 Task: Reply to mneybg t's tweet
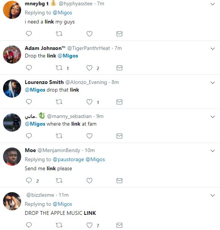tap(29, 34)
